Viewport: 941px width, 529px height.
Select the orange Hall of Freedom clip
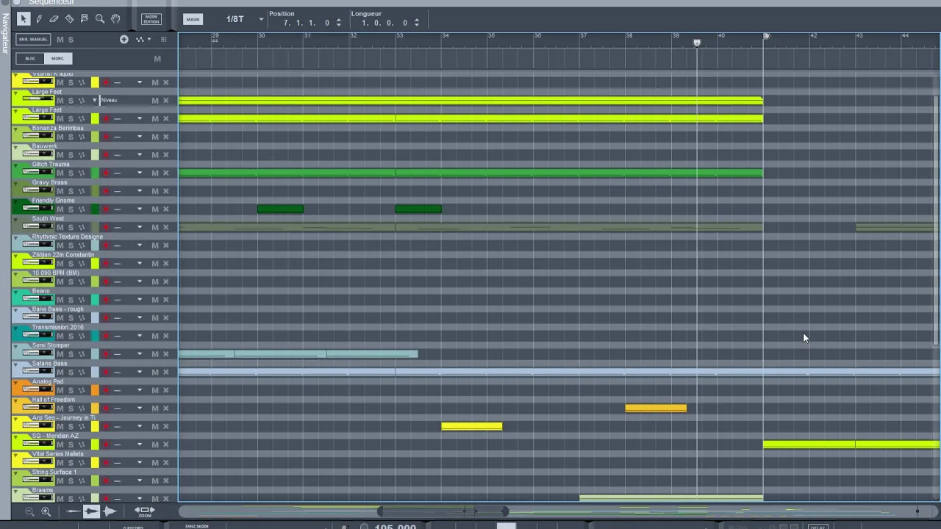[x=656, y=409]
